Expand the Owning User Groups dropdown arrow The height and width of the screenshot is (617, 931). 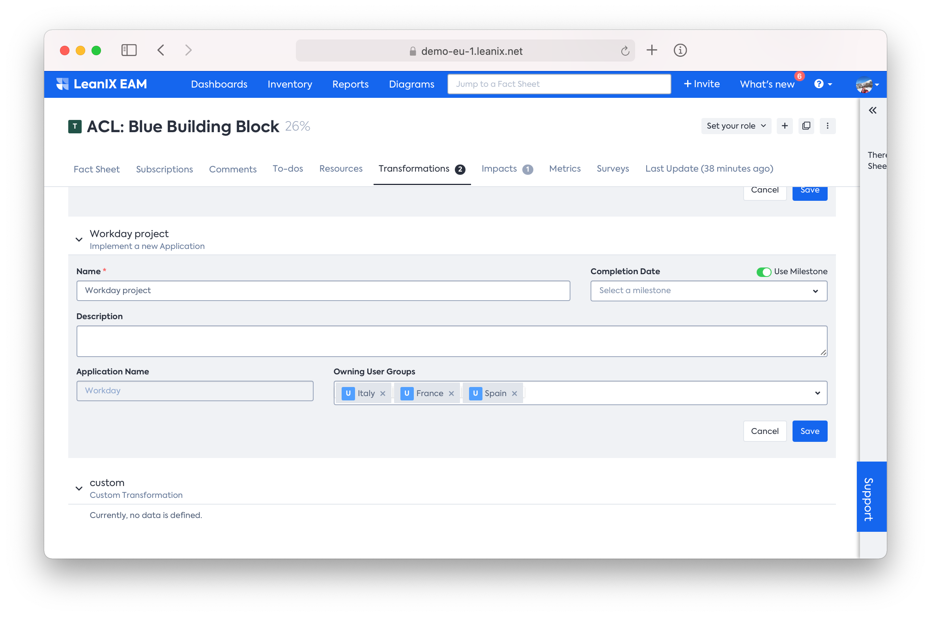[x=817, y=393]
